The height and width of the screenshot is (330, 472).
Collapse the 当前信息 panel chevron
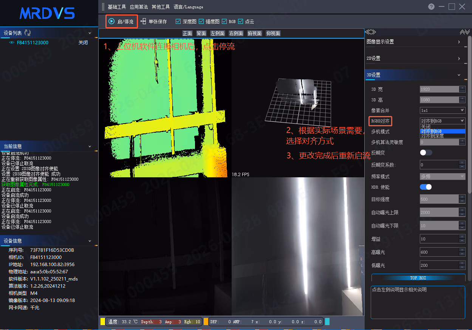[x=90, y=146]
